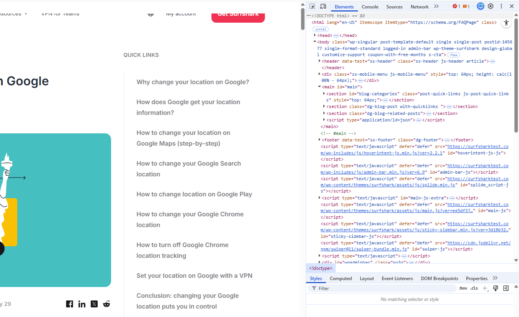
Task: Open DevTools settings gear
Action: pos(491,7)
